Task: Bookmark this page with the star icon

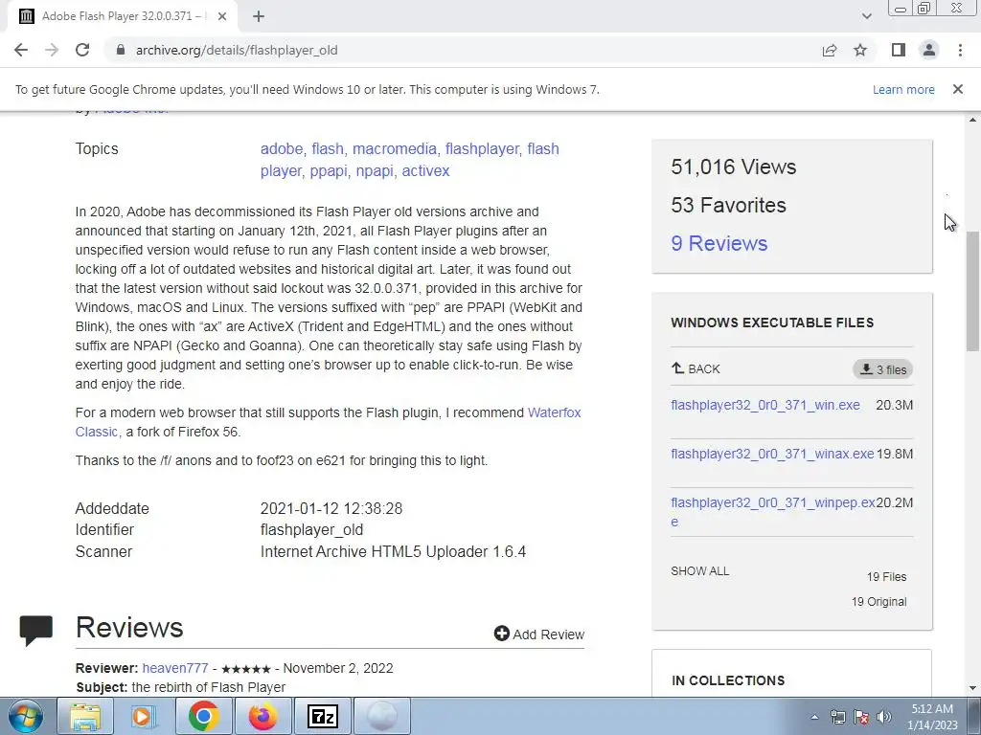Action: point(860,50)
